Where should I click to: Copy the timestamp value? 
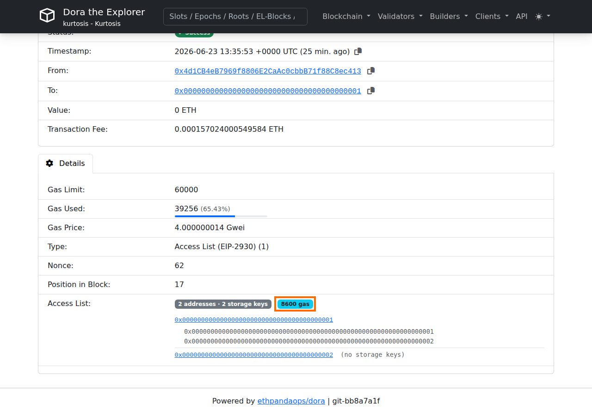[358, 51]
